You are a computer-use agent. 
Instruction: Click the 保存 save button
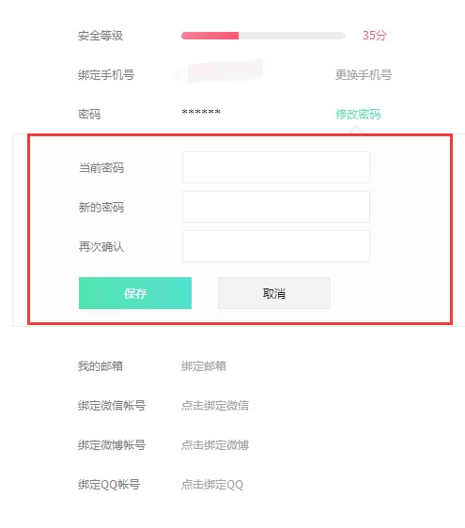coord(135,293)
